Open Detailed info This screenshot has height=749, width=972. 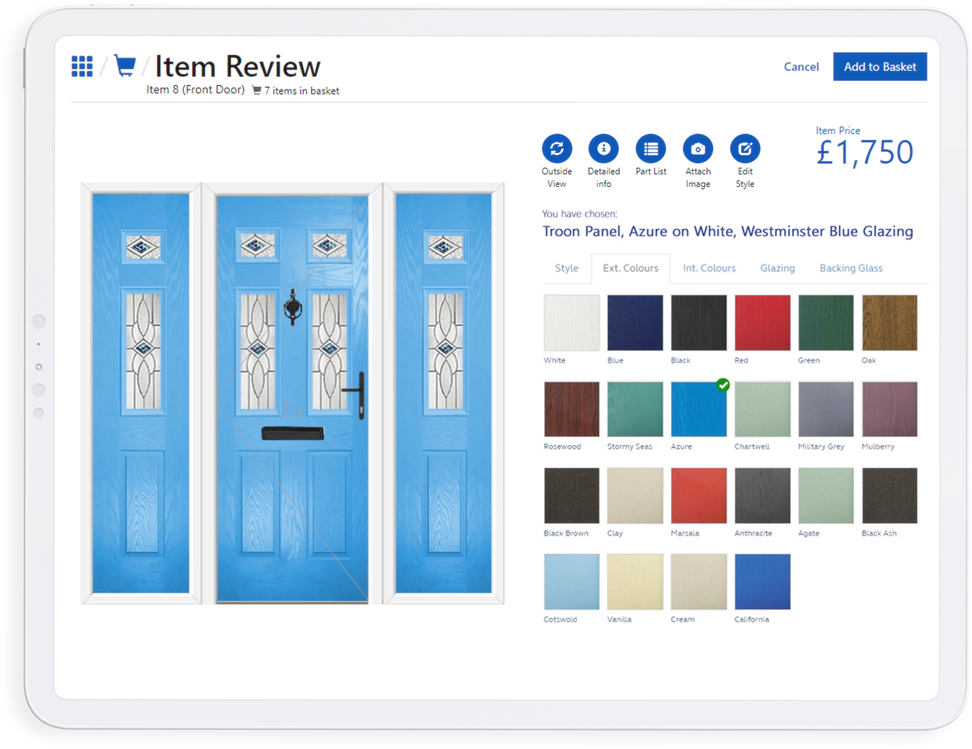[x=604, y=149]
